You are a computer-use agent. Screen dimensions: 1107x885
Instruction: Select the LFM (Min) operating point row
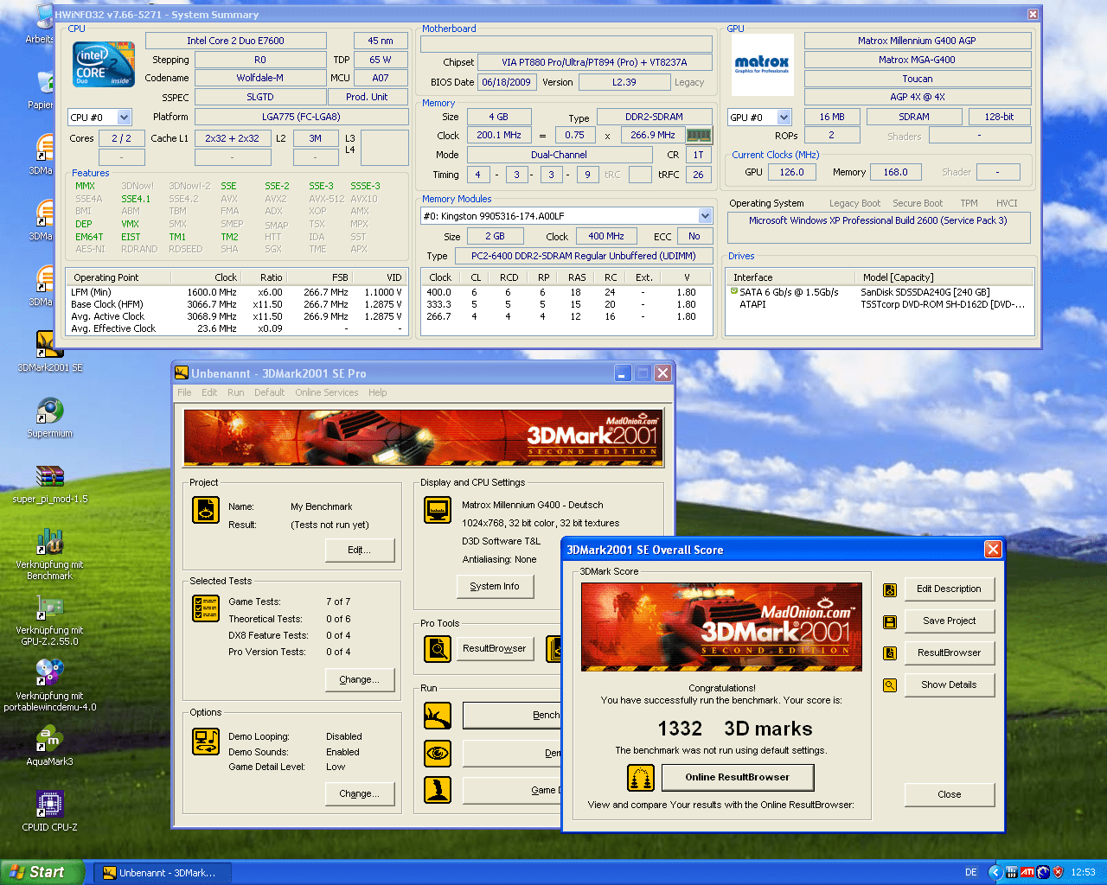[x=236, y=292]
